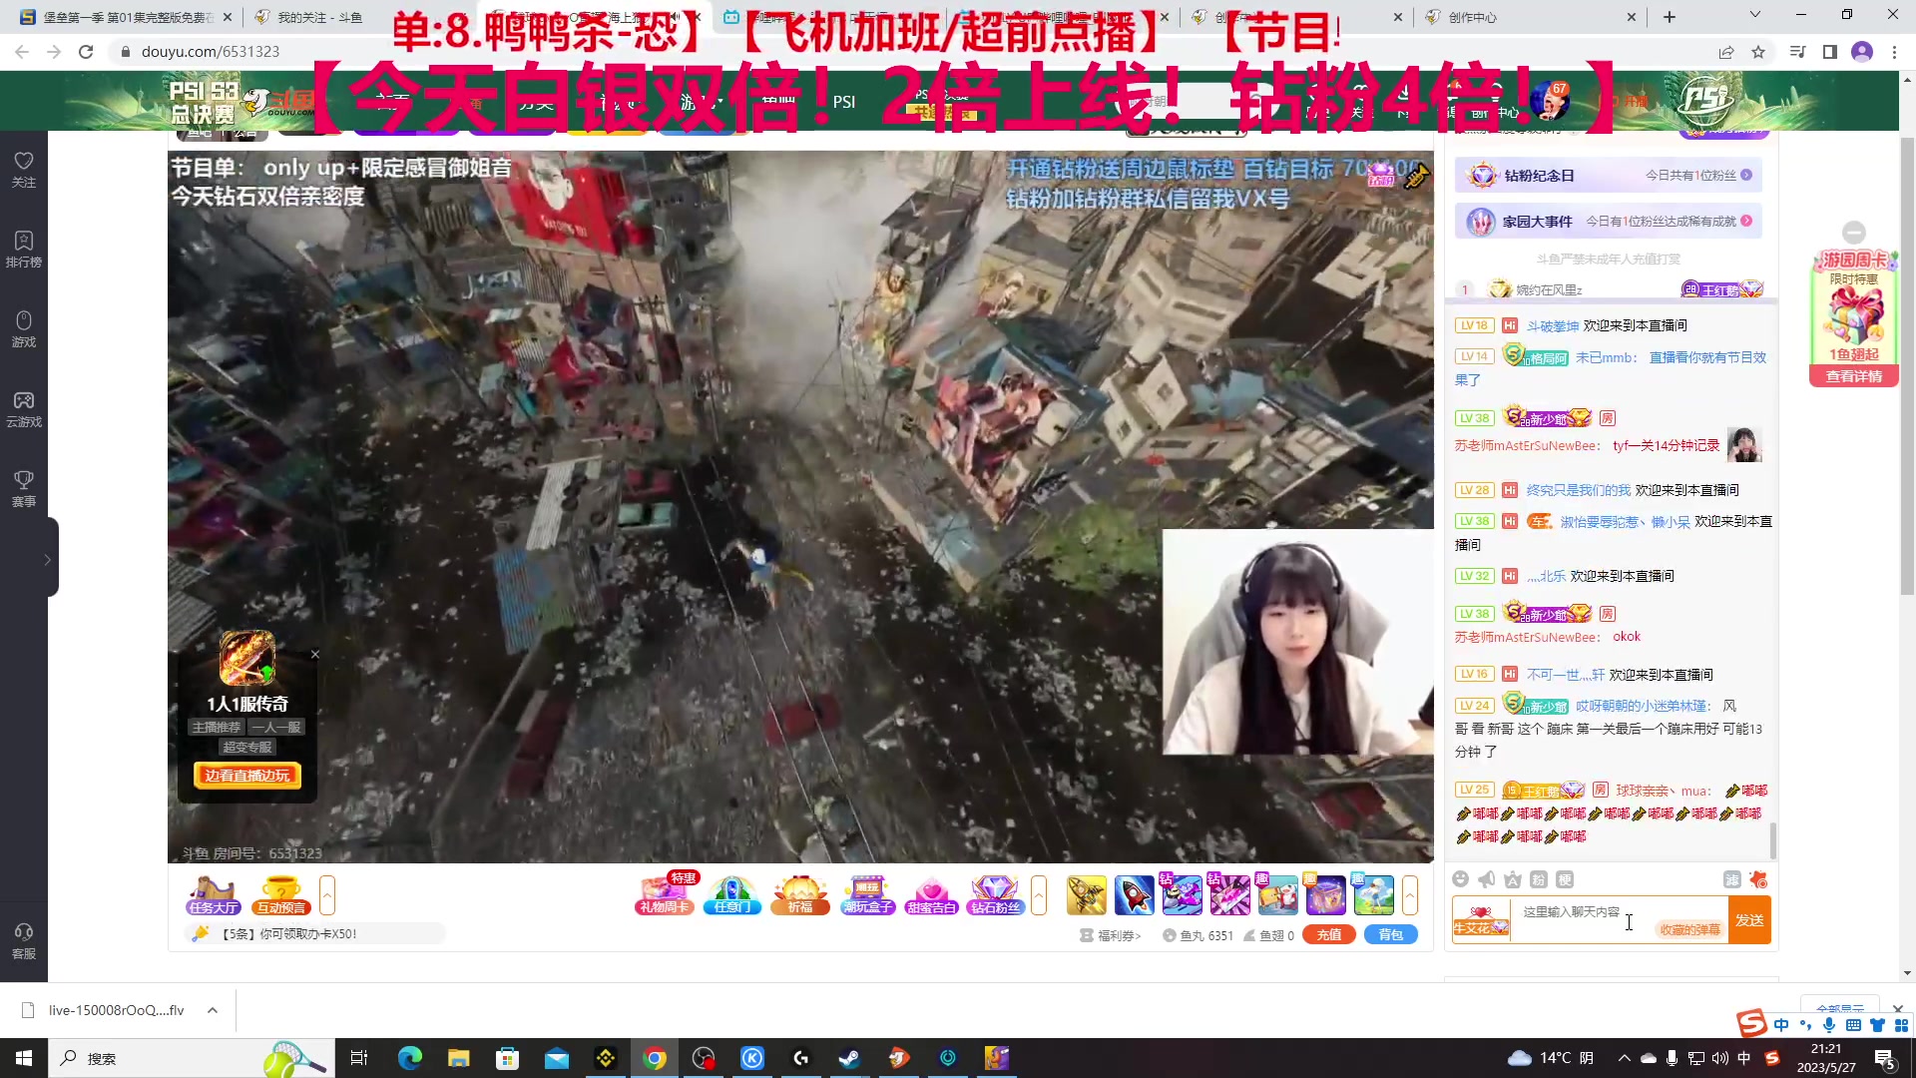Expand the left sidebar arrow handle
Viewport: 1916px width, 1078px height.
coord(48,559)
